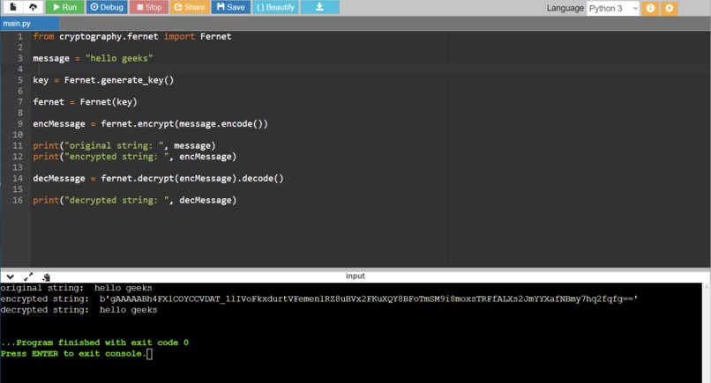711x383 pixels.
Task: Save the current file
Action: (x=230, y=7)
